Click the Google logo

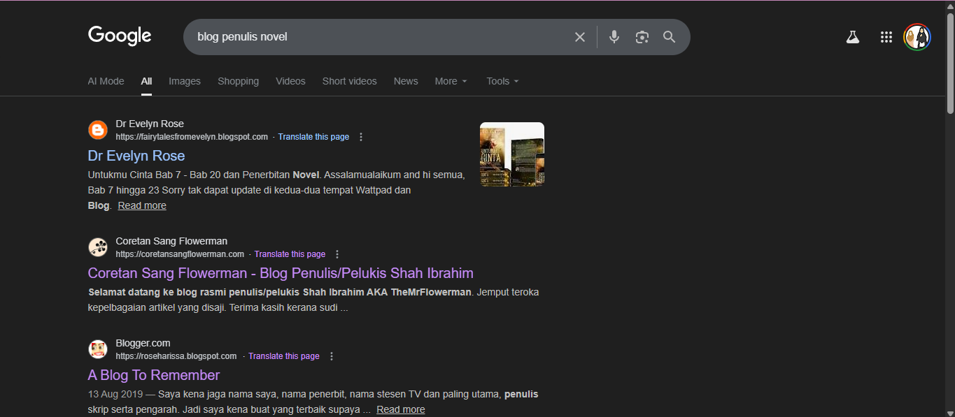point(120,36)
